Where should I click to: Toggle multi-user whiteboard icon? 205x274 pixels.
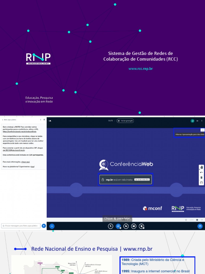pos(201,182)
